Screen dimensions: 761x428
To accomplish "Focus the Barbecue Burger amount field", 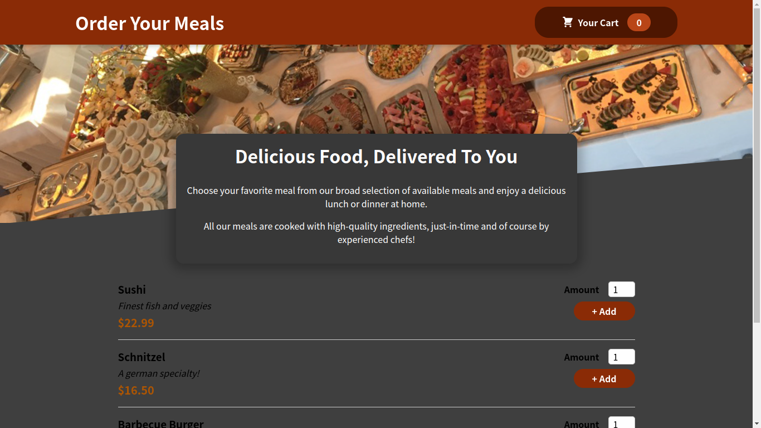I will click(622, 422).
